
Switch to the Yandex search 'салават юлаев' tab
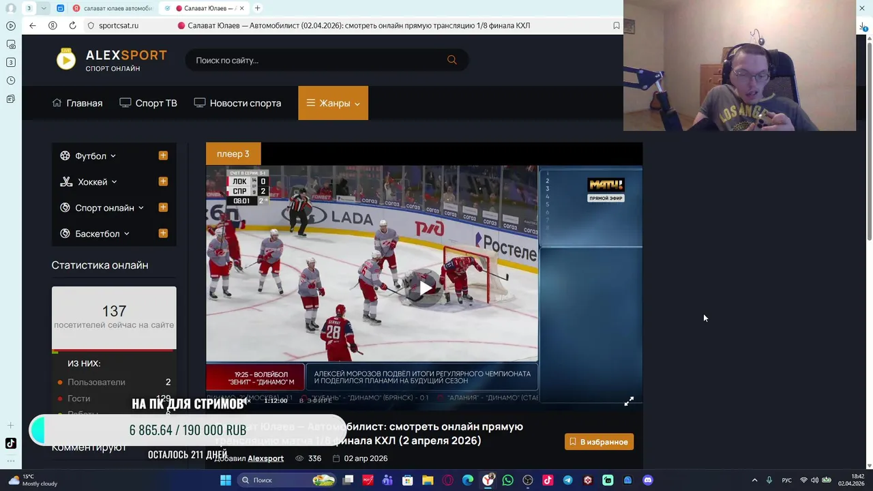point(113,8)
